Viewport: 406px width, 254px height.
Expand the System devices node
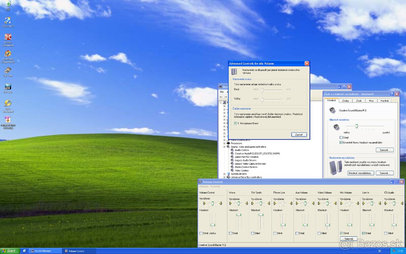[224, 174]
